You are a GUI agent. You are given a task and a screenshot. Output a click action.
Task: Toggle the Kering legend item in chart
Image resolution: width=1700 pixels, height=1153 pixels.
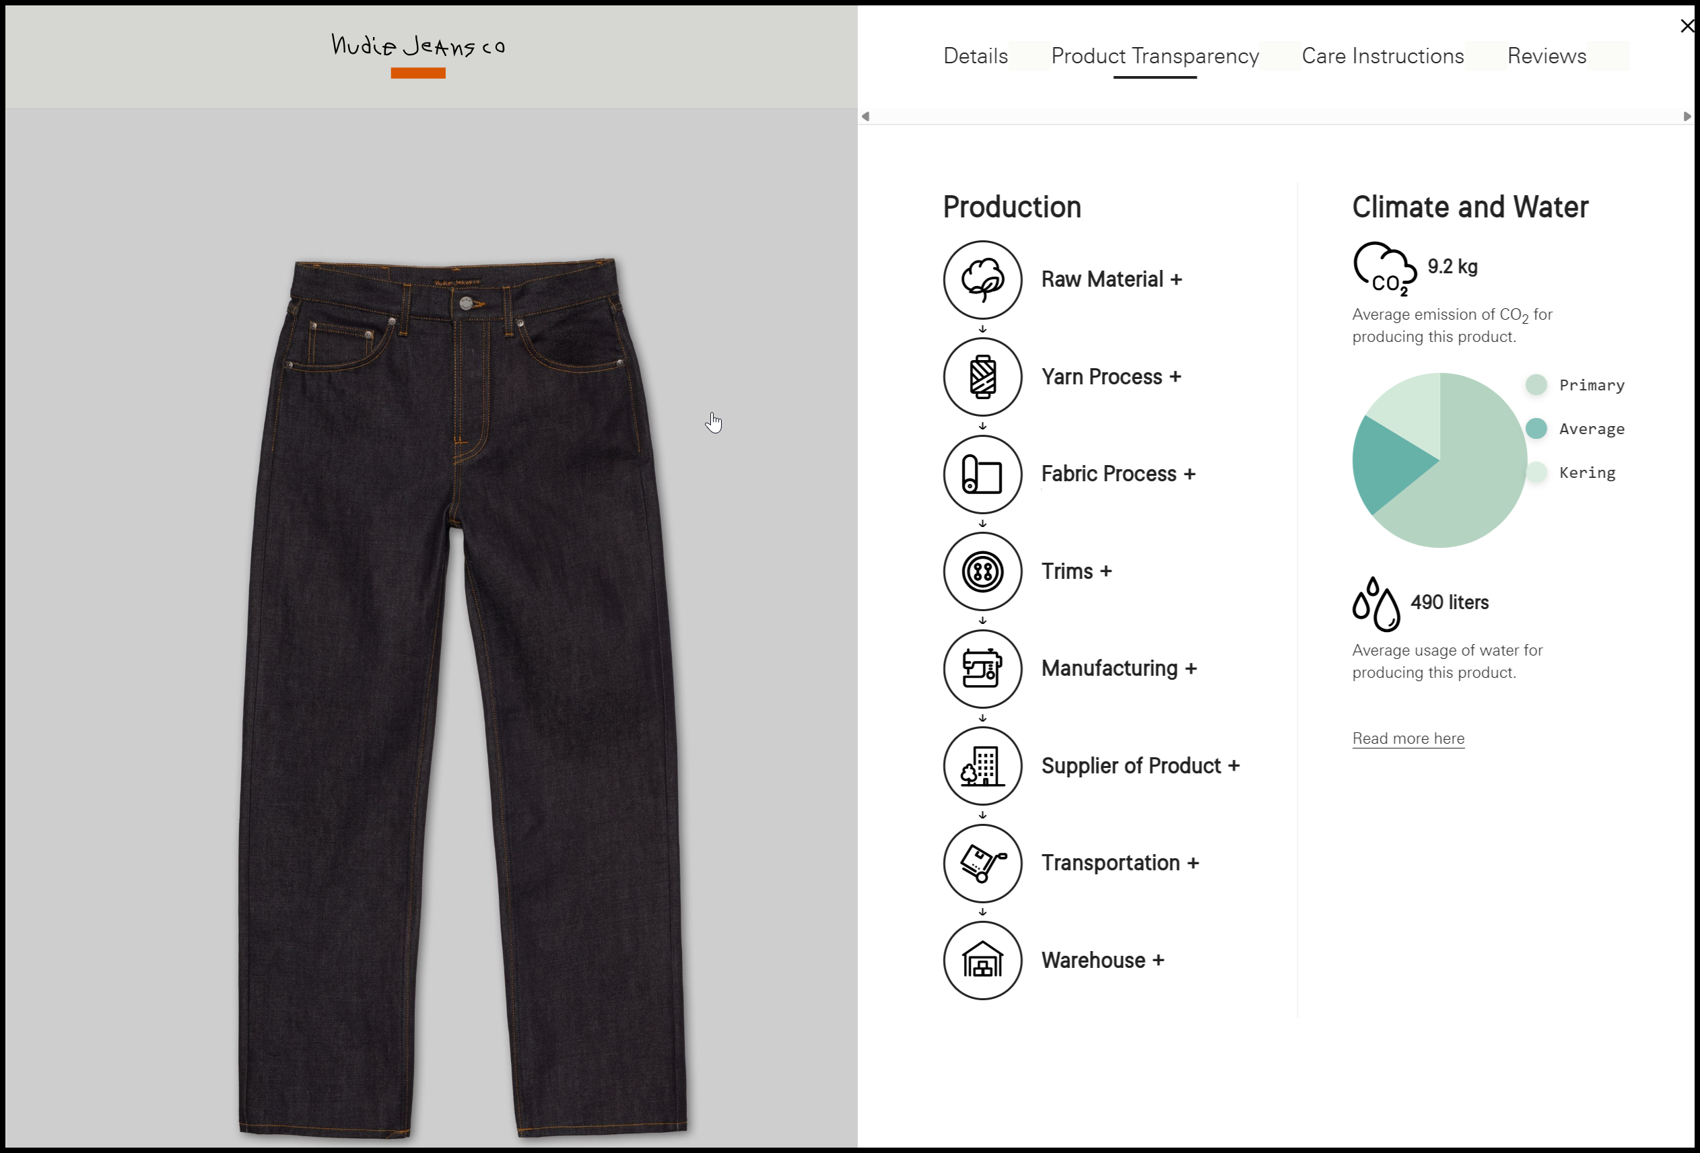1586,473
